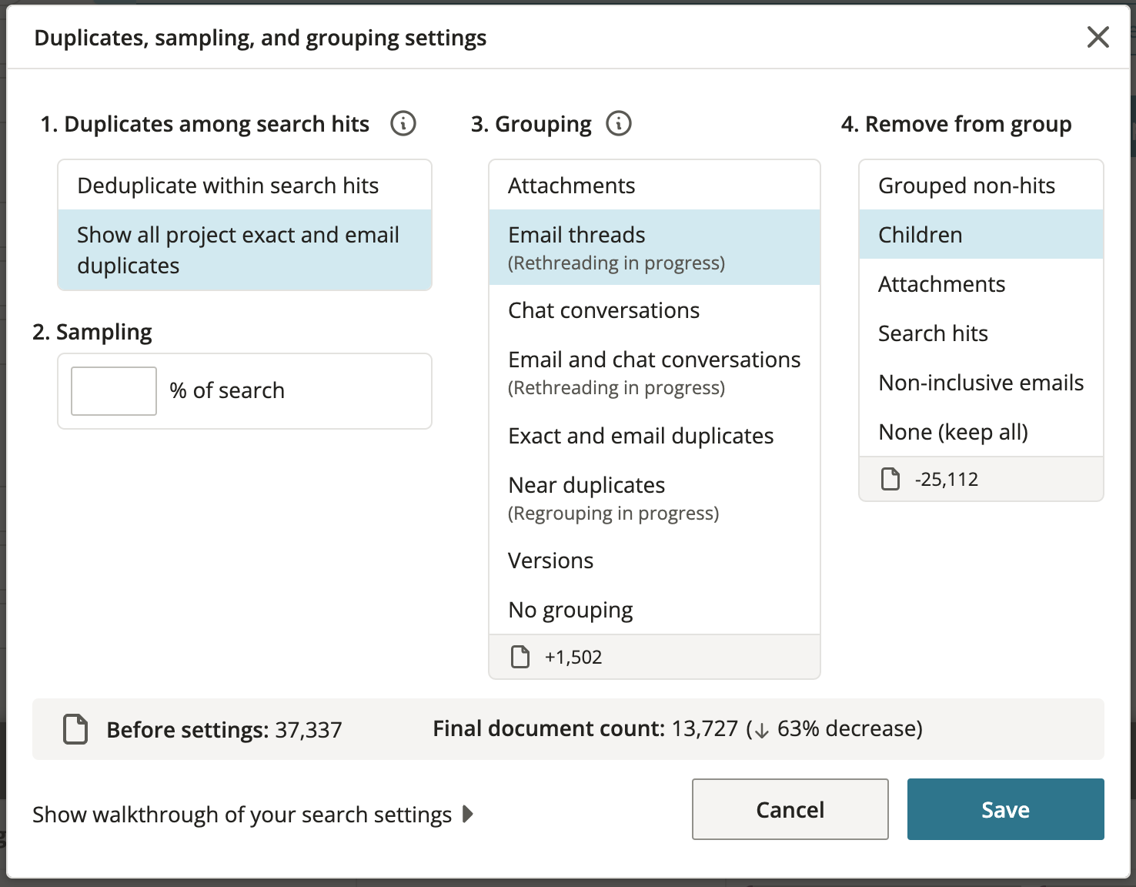Viewport: 1136px width, 887px height.
Task: Select No grouping option
Action: coord(570,609)
